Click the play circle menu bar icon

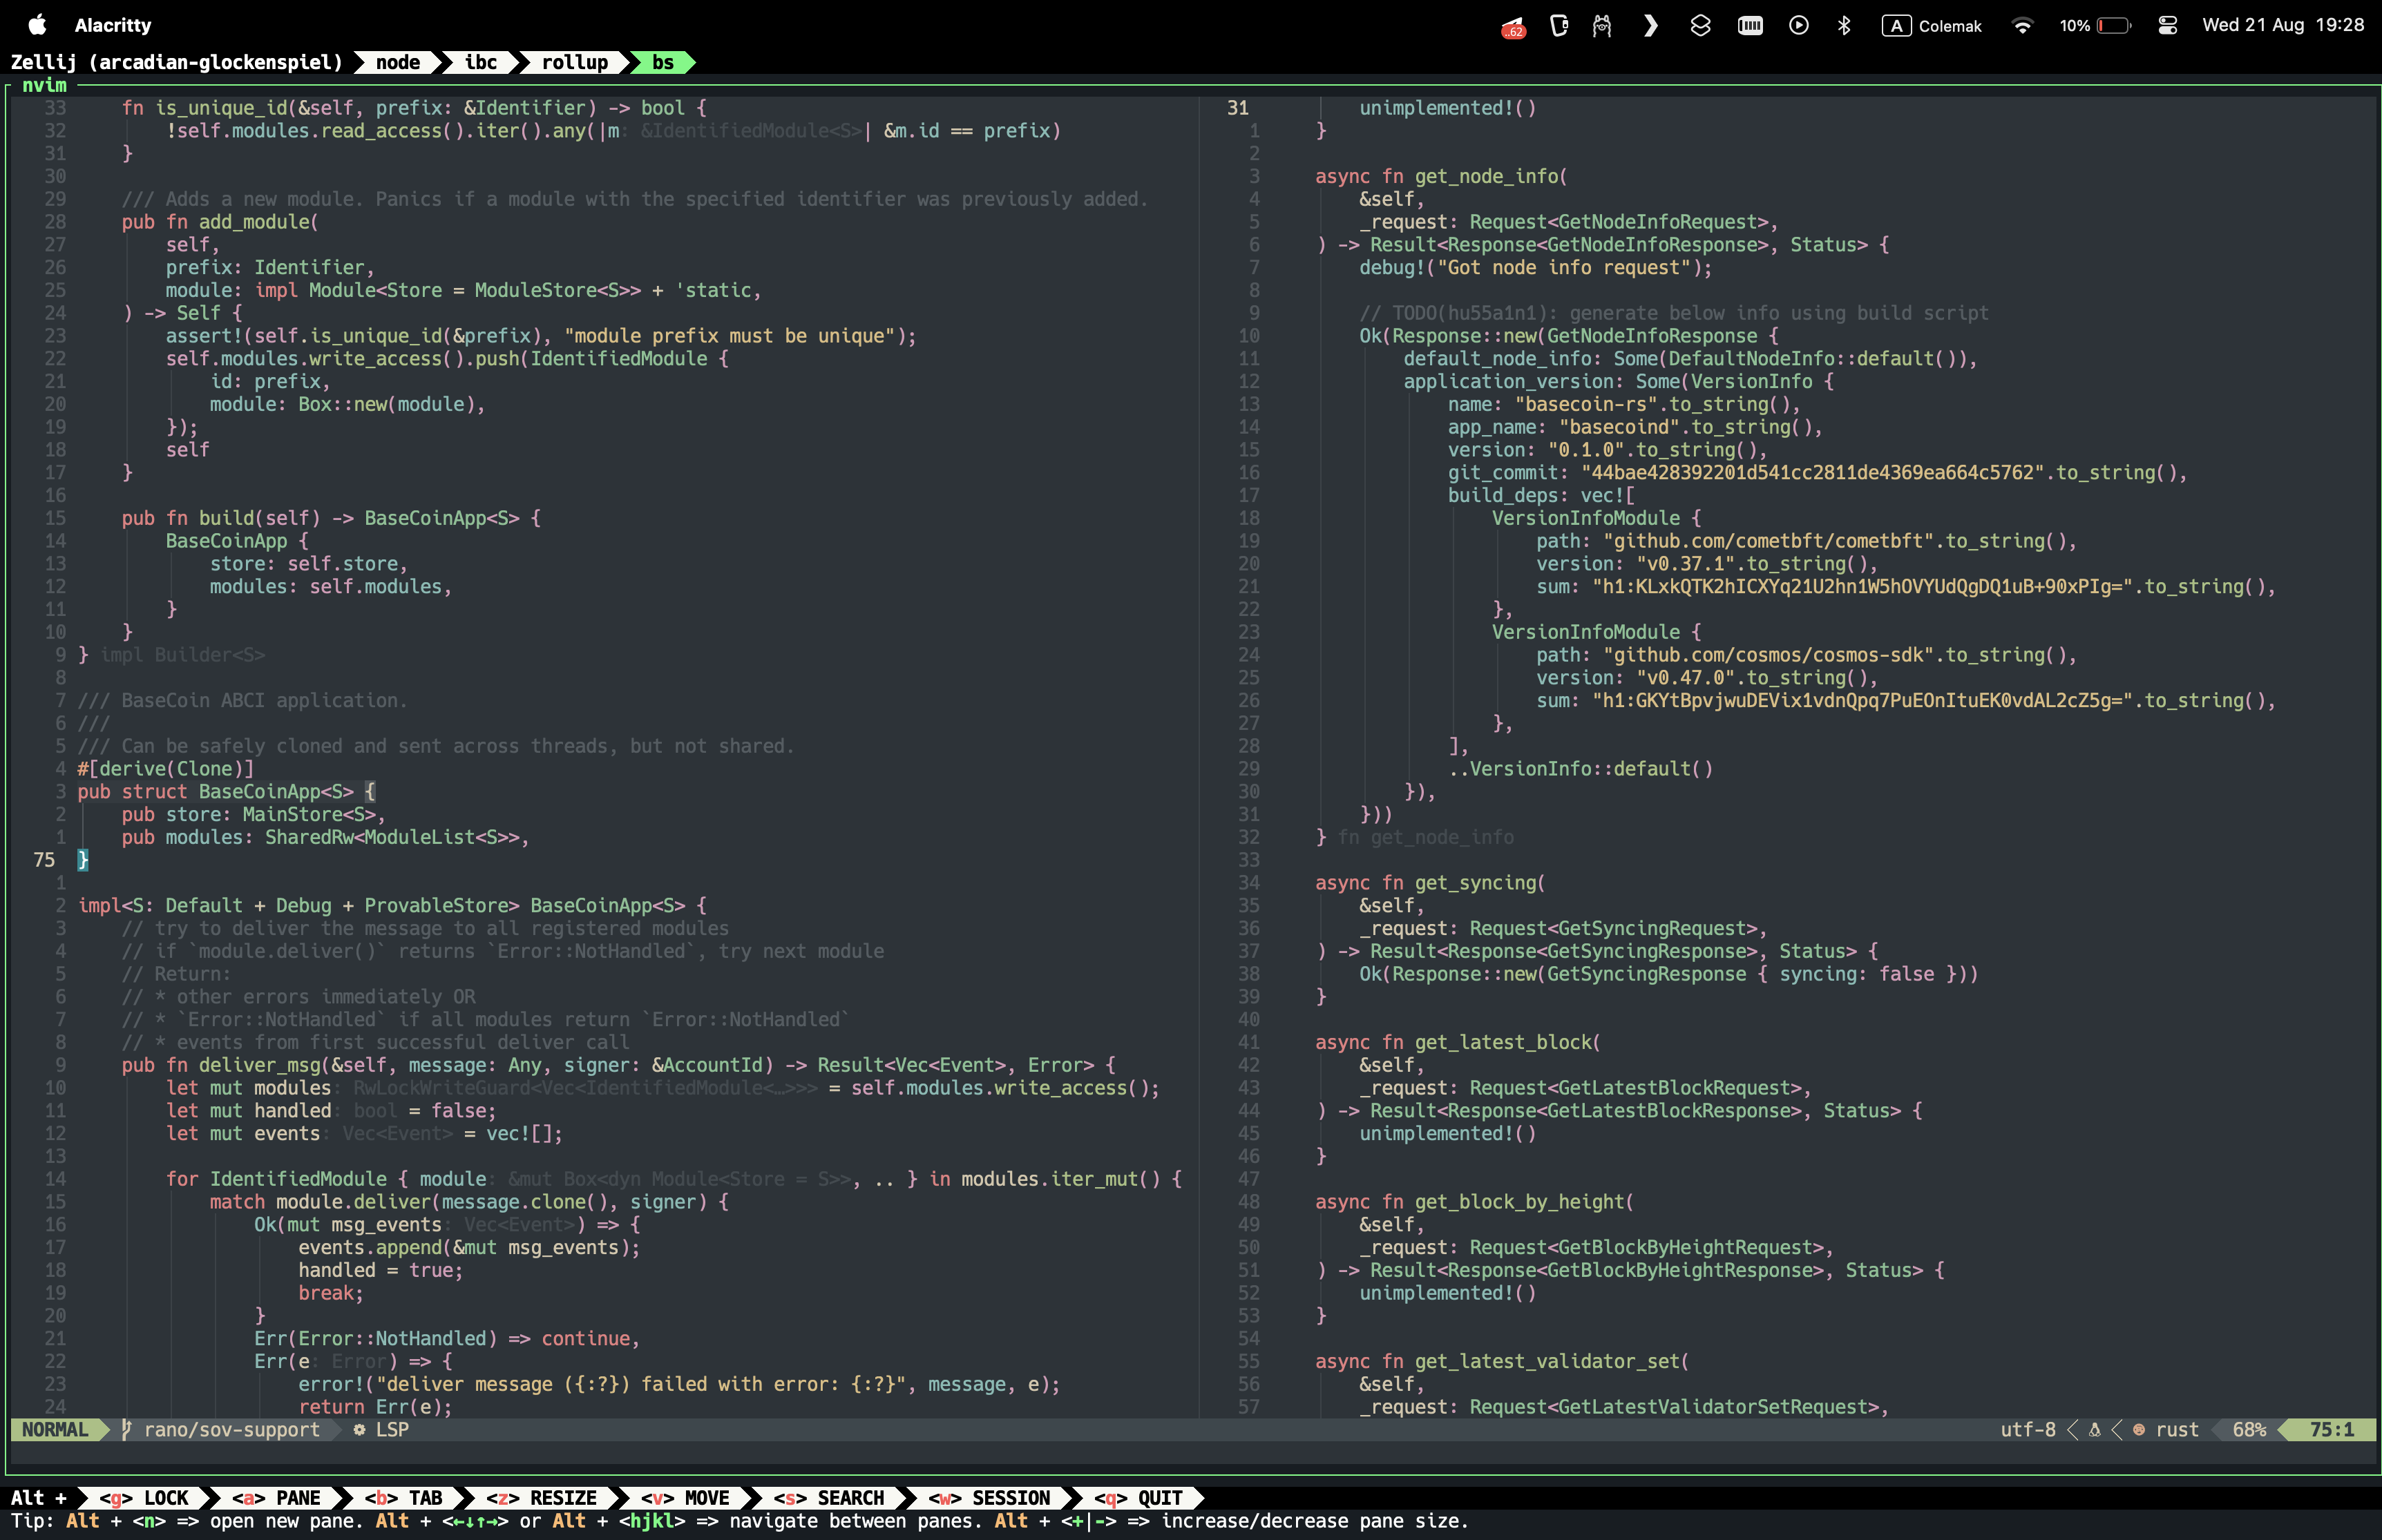[x=1798, y=26]
